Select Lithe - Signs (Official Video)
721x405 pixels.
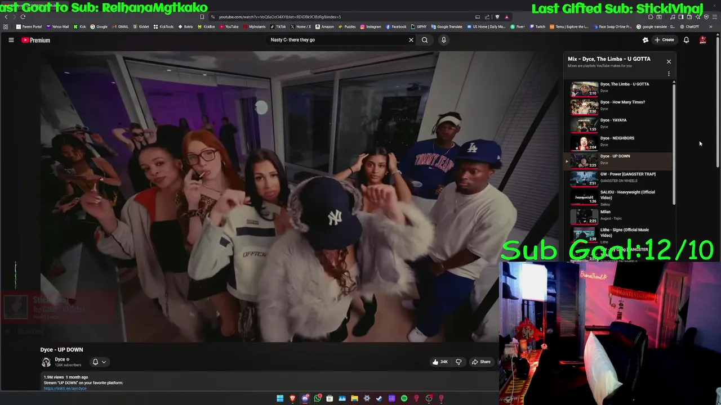[x=619, y=235]
